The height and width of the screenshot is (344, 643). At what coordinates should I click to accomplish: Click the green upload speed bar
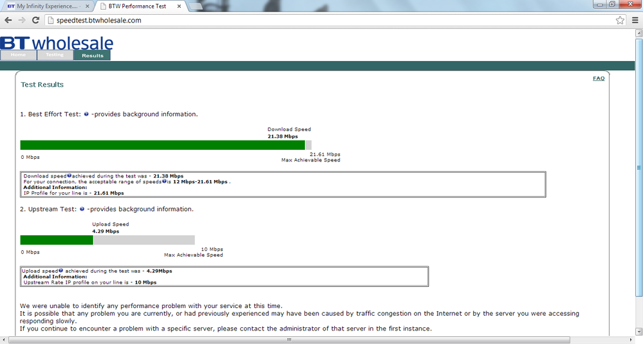(x=57, y=240)
